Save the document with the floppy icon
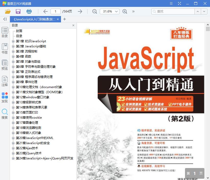This screenshot has height=180, width=210. 18,11
